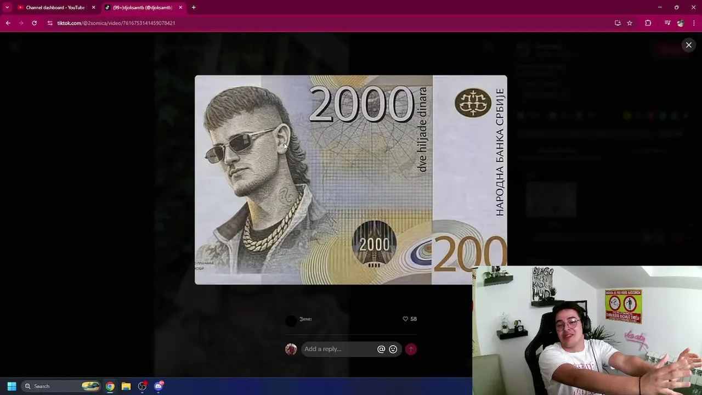Viewport: 702px width, 395px height.
Task: Bookmark this page with the star
Action: pyautogui.click(x=630, y=23)
